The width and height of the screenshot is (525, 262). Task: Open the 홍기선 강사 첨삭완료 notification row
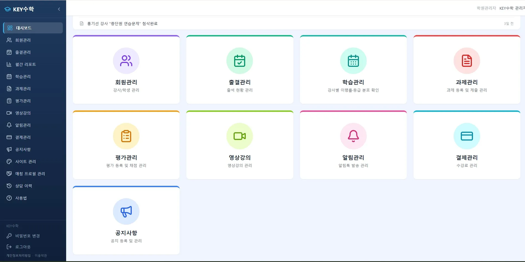click(x=296, y=23)
